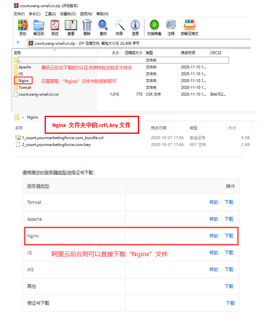Screen dimensions: 271x321
Task: Click 帮助 link for Tomcat row
Action: (x=214, y=202)
